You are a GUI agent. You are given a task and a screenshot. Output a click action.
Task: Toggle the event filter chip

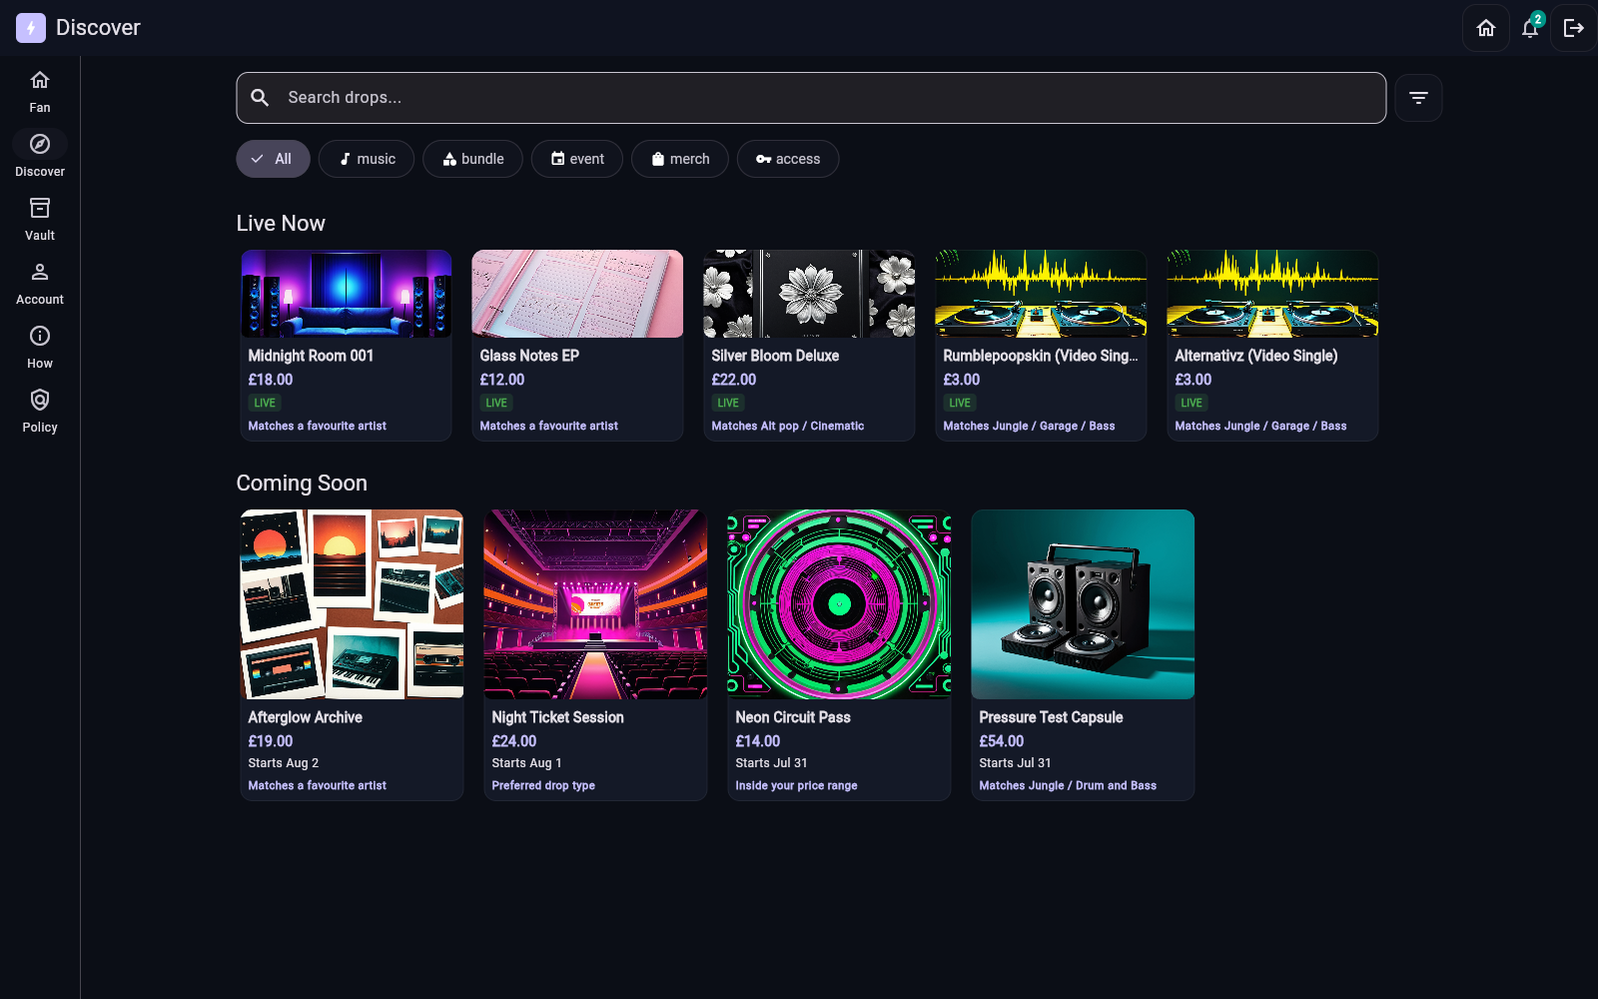point(577,159)
